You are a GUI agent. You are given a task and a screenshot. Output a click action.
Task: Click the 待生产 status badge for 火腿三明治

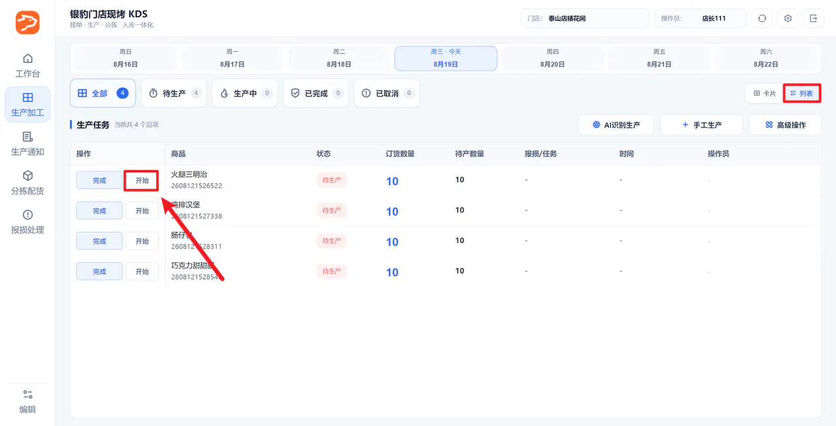tap(331, 180)
